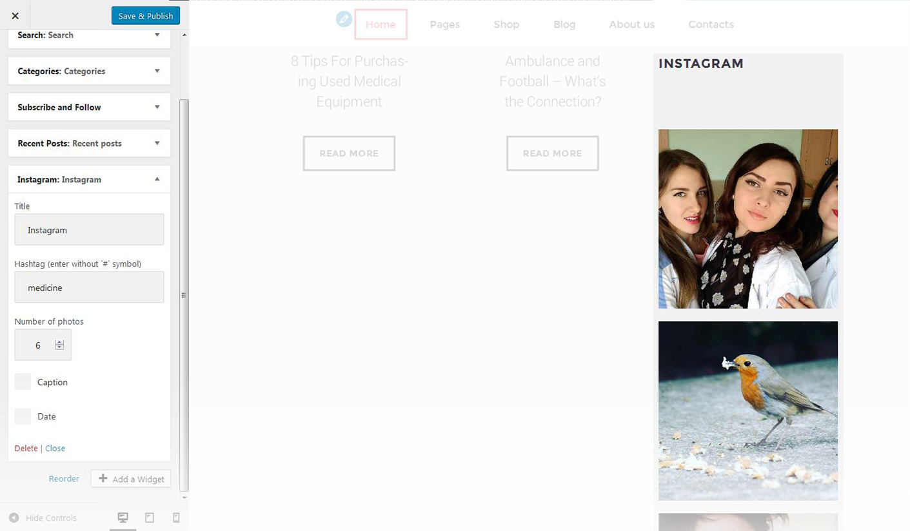Viewport: 910px width, 531px height.
Task: Increase the Number of photos stepper
Action: [x=59, y=342]
